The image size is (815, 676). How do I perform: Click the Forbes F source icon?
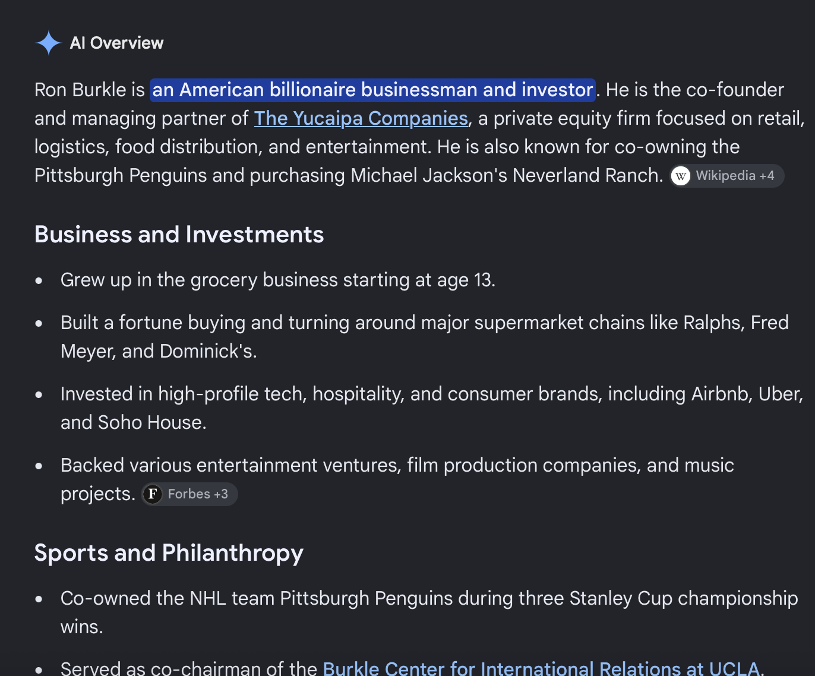point(153,494)
